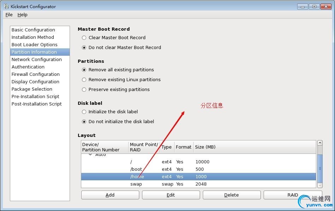Image resolution: width=335 pixels, height=211 pixels.
Task: Select the /home partition row
Action: coord(199,177)
